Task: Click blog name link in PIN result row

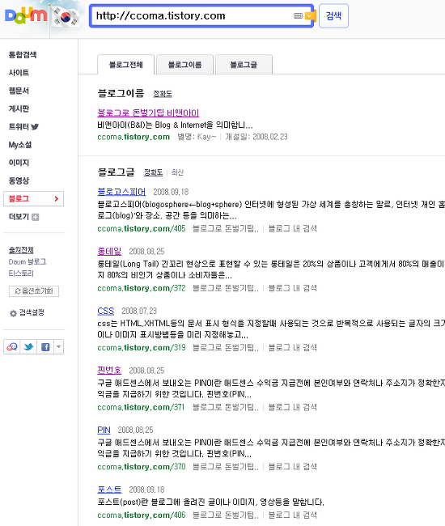Action: (x=226, y=467)
